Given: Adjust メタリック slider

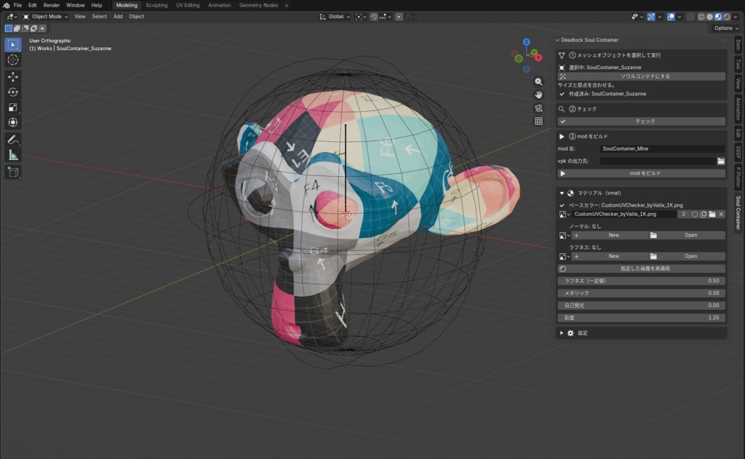Looking at the screenshot, I should (642, 293).
